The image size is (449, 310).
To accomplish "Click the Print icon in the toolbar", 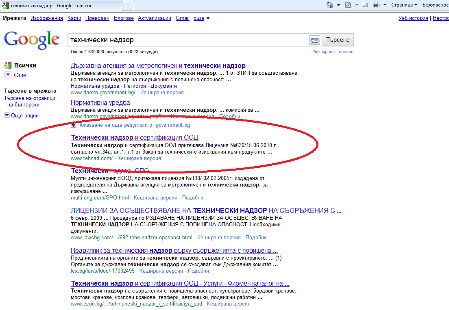I will click(x=376, y=5).
